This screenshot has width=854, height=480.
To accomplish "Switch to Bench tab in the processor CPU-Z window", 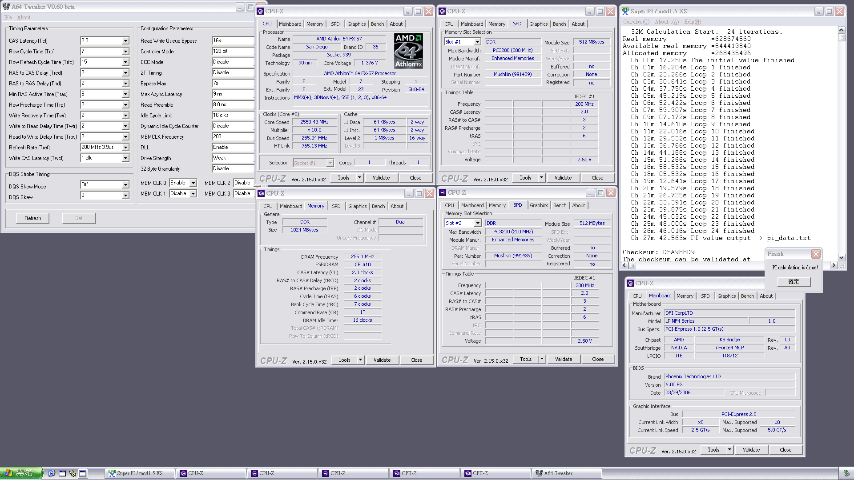I will (378, 24).
